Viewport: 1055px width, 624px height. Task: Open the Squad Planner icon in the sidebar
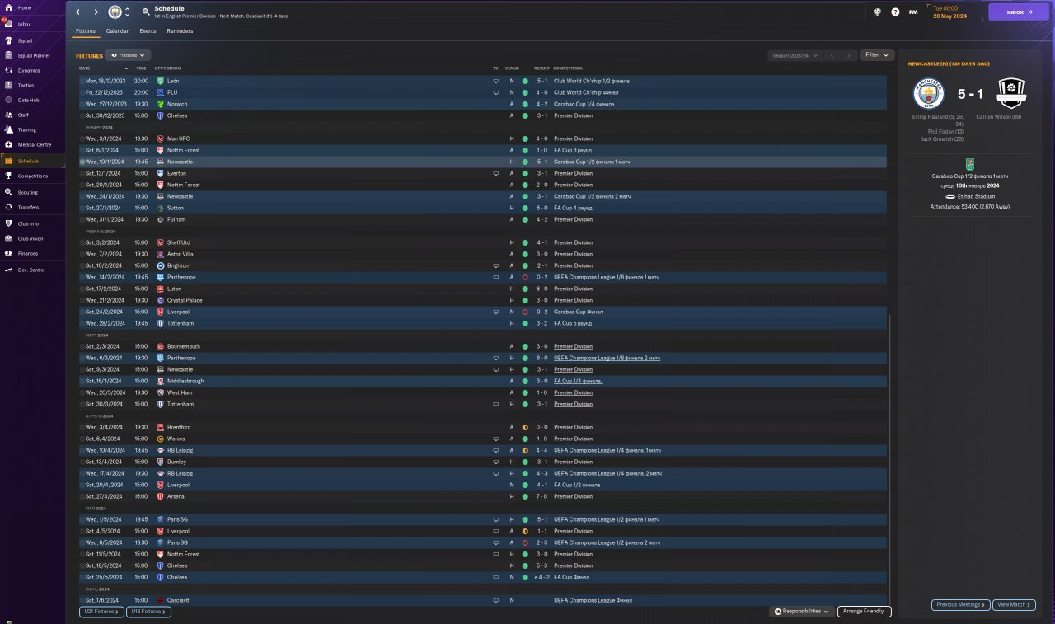click(x=9, y=55)
